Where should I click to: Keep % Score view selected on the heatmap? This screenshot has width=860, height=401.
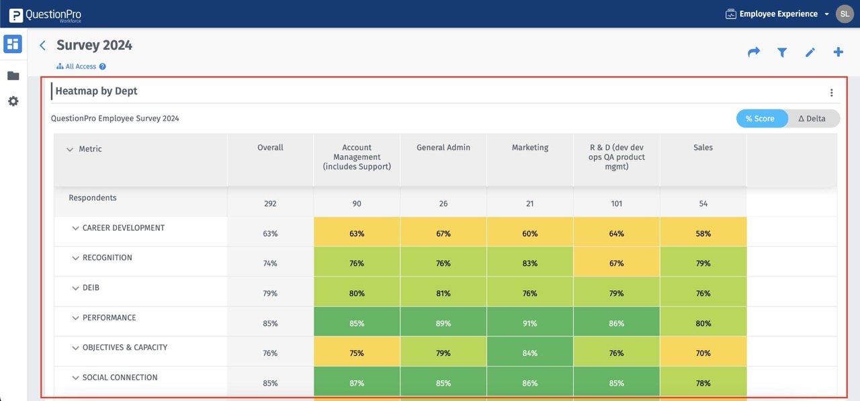762,118
